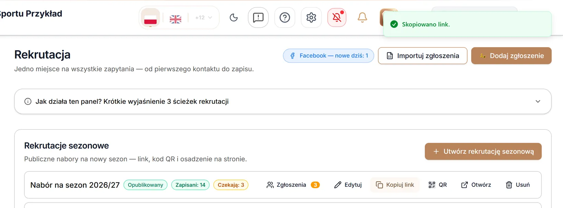Click the Edytuj pencil option
The height and width of the screenshot is (208, 563).
(348, 185)
